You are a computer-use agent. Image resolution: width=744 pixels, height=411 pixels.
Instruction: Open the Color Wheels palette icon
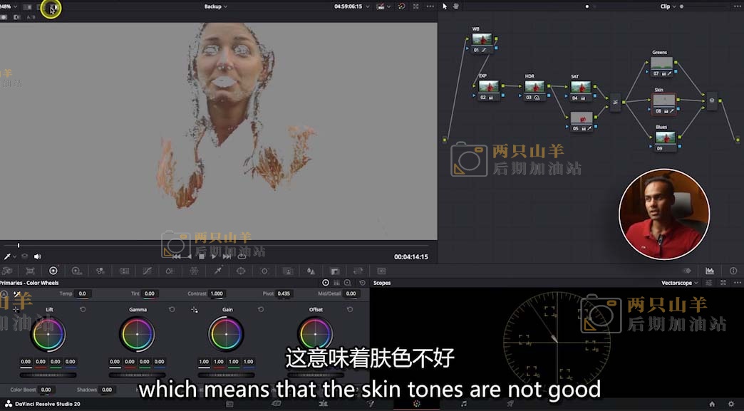click(x=53, y=271)
